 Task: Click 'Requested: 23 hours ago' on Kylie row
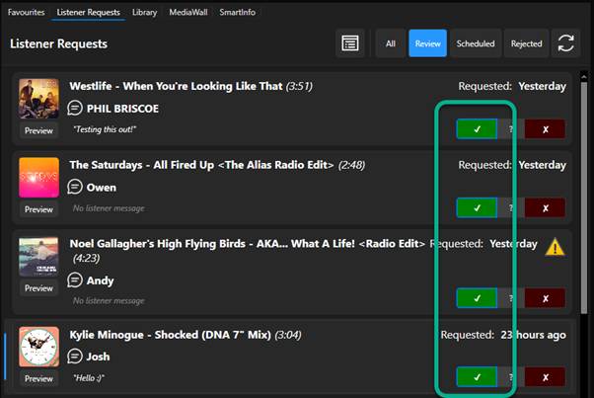[x=503, y=335]
